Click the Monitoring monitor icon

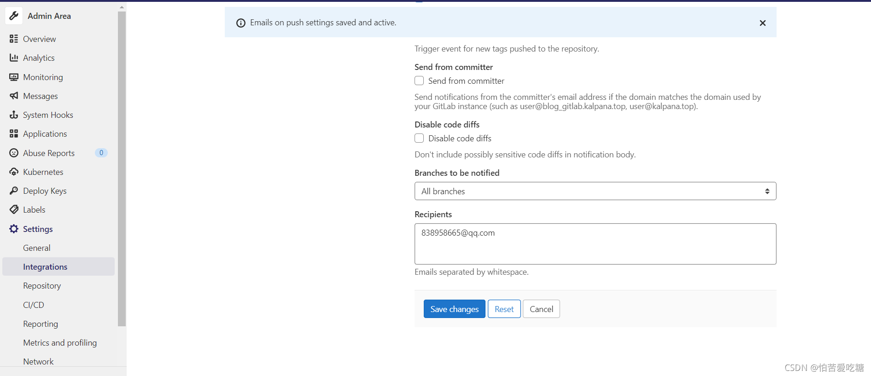click(x=14, y=77)
